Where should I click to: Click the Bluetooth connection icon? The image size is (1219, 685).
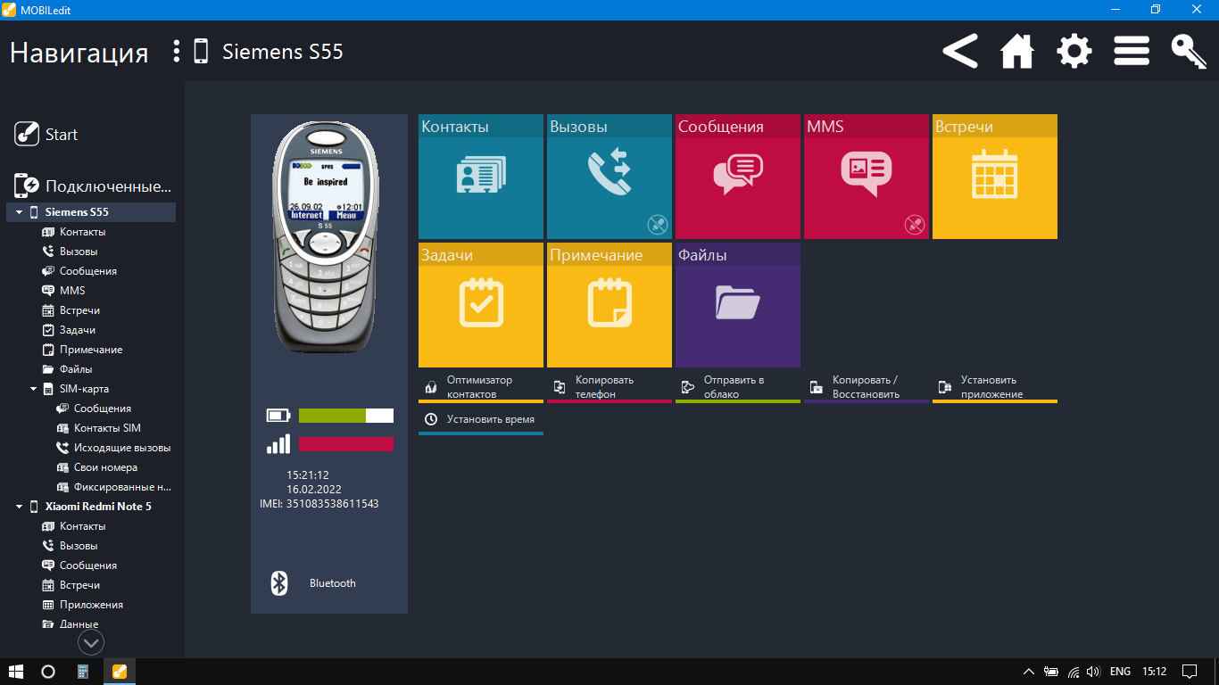pyautogui.click(x=279, y=583)
